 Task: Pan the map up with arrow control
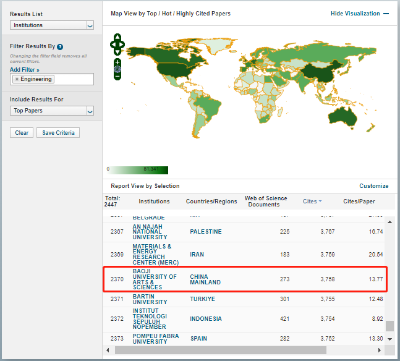117,37
